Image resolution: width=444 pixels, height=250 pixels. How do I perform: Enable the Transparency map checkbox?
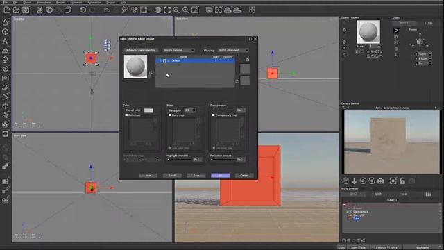[214, 115]
